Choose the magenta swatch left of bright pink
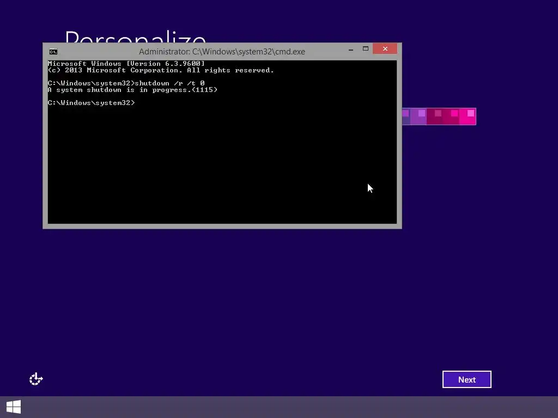 tap(451, 116)
